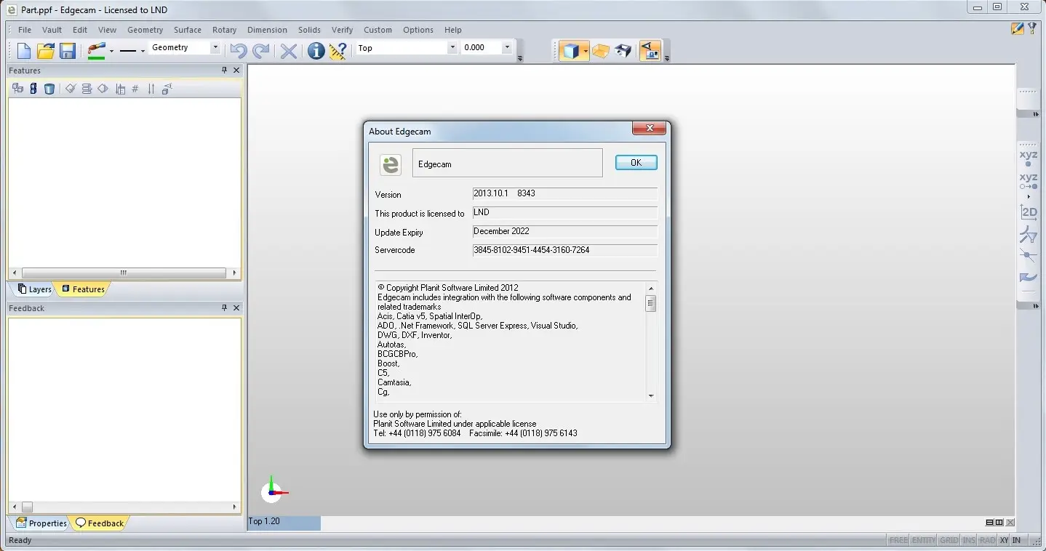Screen dimensions: 1046x551
Task: Toggle IN units indicator in status bar
Action: pos(1016,540)
